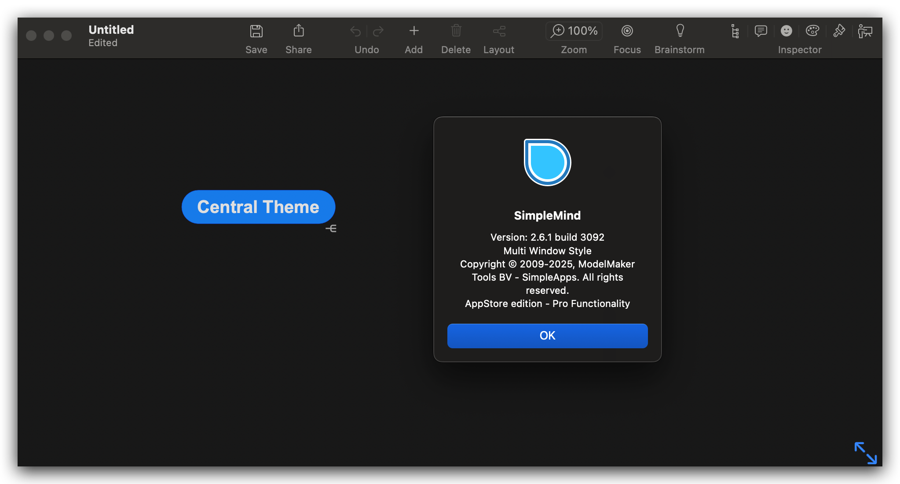Open the presentation slideshow inspector
Screen dimensions: 900x484
(x=865, y=31)
